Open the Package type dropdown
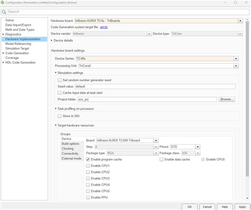This screenshot has width=251, height=210. point(156,153)
